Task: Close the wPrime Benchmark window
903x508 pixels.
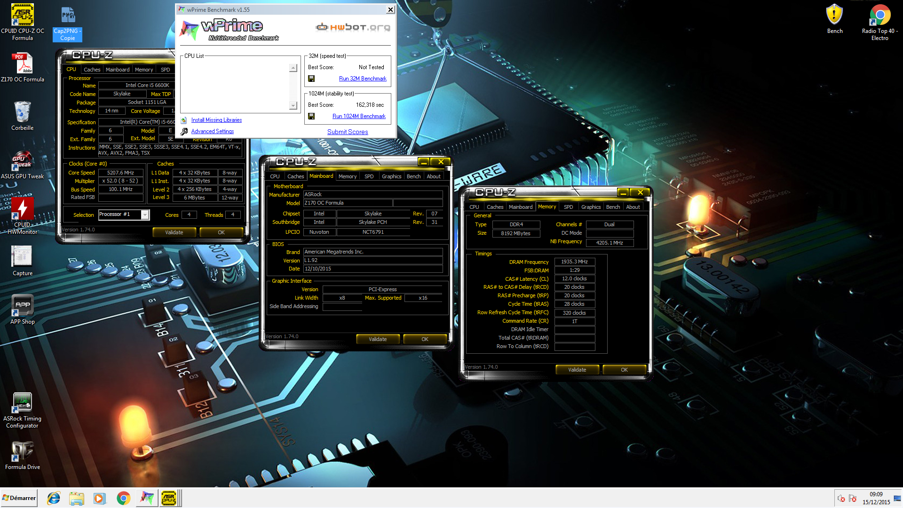Action: [390, 9]
